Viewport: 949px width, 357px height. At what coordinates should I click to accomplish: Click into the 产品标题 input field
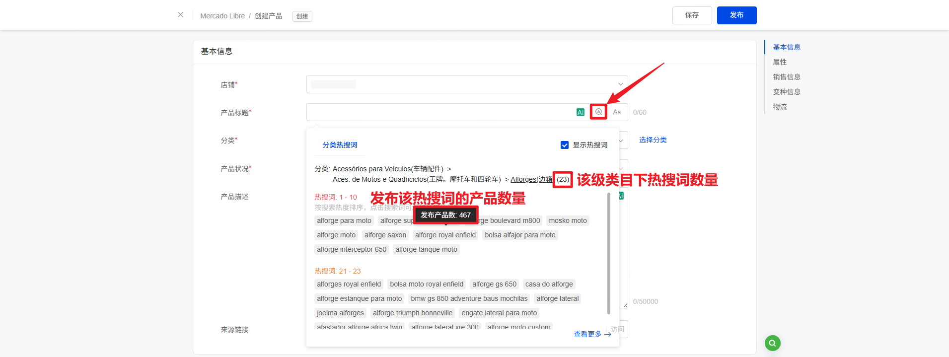tap(439, 112)
